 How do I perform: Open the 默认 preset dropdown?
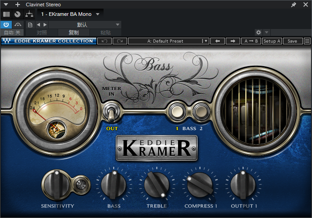tap(85, 25)
